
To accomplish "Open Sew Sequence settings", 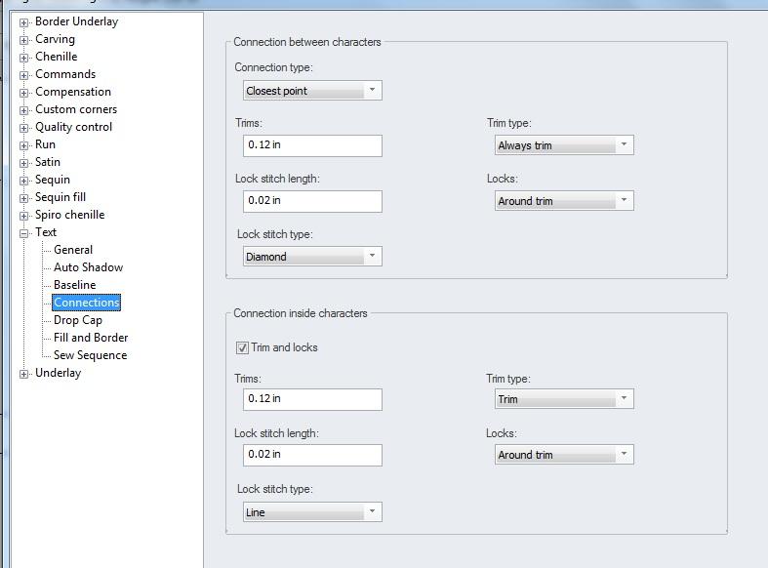I will [x=90, y=355].
